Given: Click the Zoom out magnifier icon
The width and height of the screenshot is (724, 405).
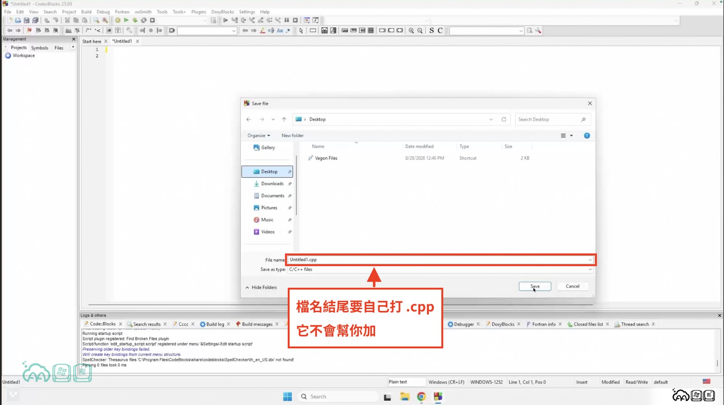Looking at the screenshot, I should (x=420, y=31).
